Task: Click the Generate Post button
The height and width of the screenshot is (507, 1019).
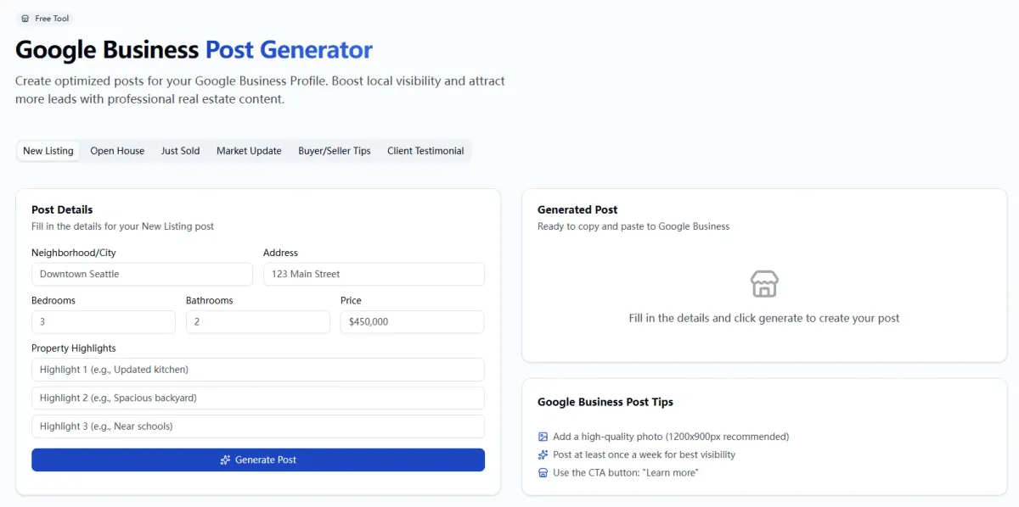Action: (258, 460)
